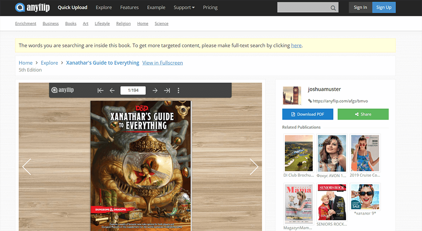Open the Pricing page

point(210,8)
